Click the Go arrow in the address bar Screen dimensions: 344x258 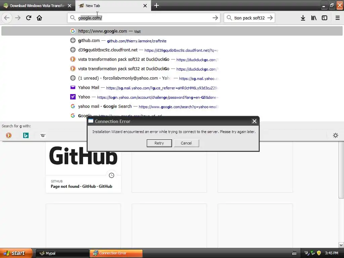(215, 18)
